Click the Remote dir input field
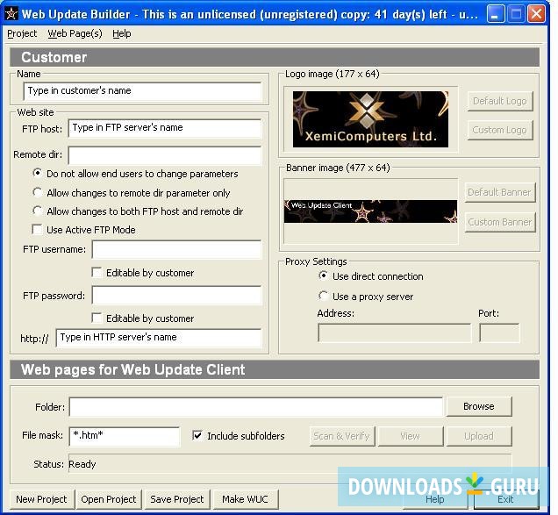The width and height of the screenshot is (558, 515). coord(165,155)
